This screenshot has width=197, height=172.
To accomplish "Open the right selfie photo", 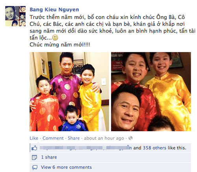I will [x=151, y=91].
